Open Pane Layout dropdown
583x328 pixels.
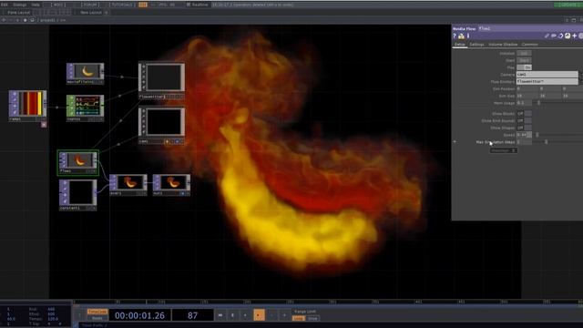click(x=18, y=12)
